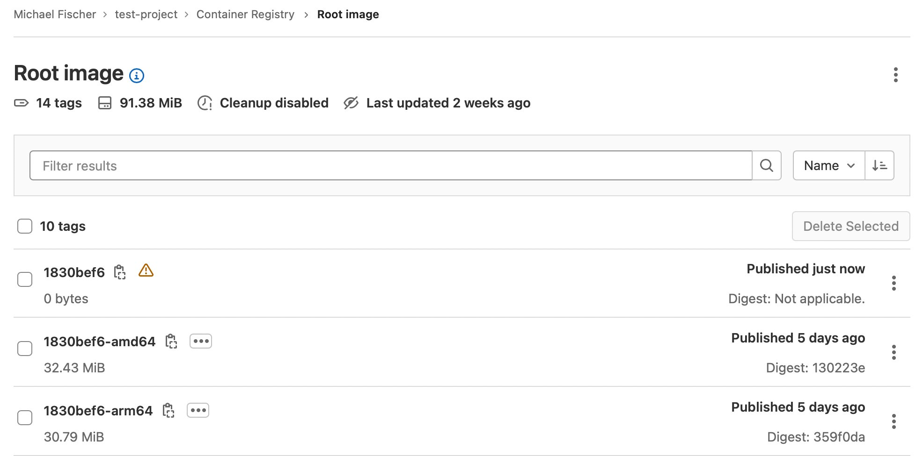923x456 pixels.
Task: Open the Root image info tooltip icon
Action: point(136,75)
